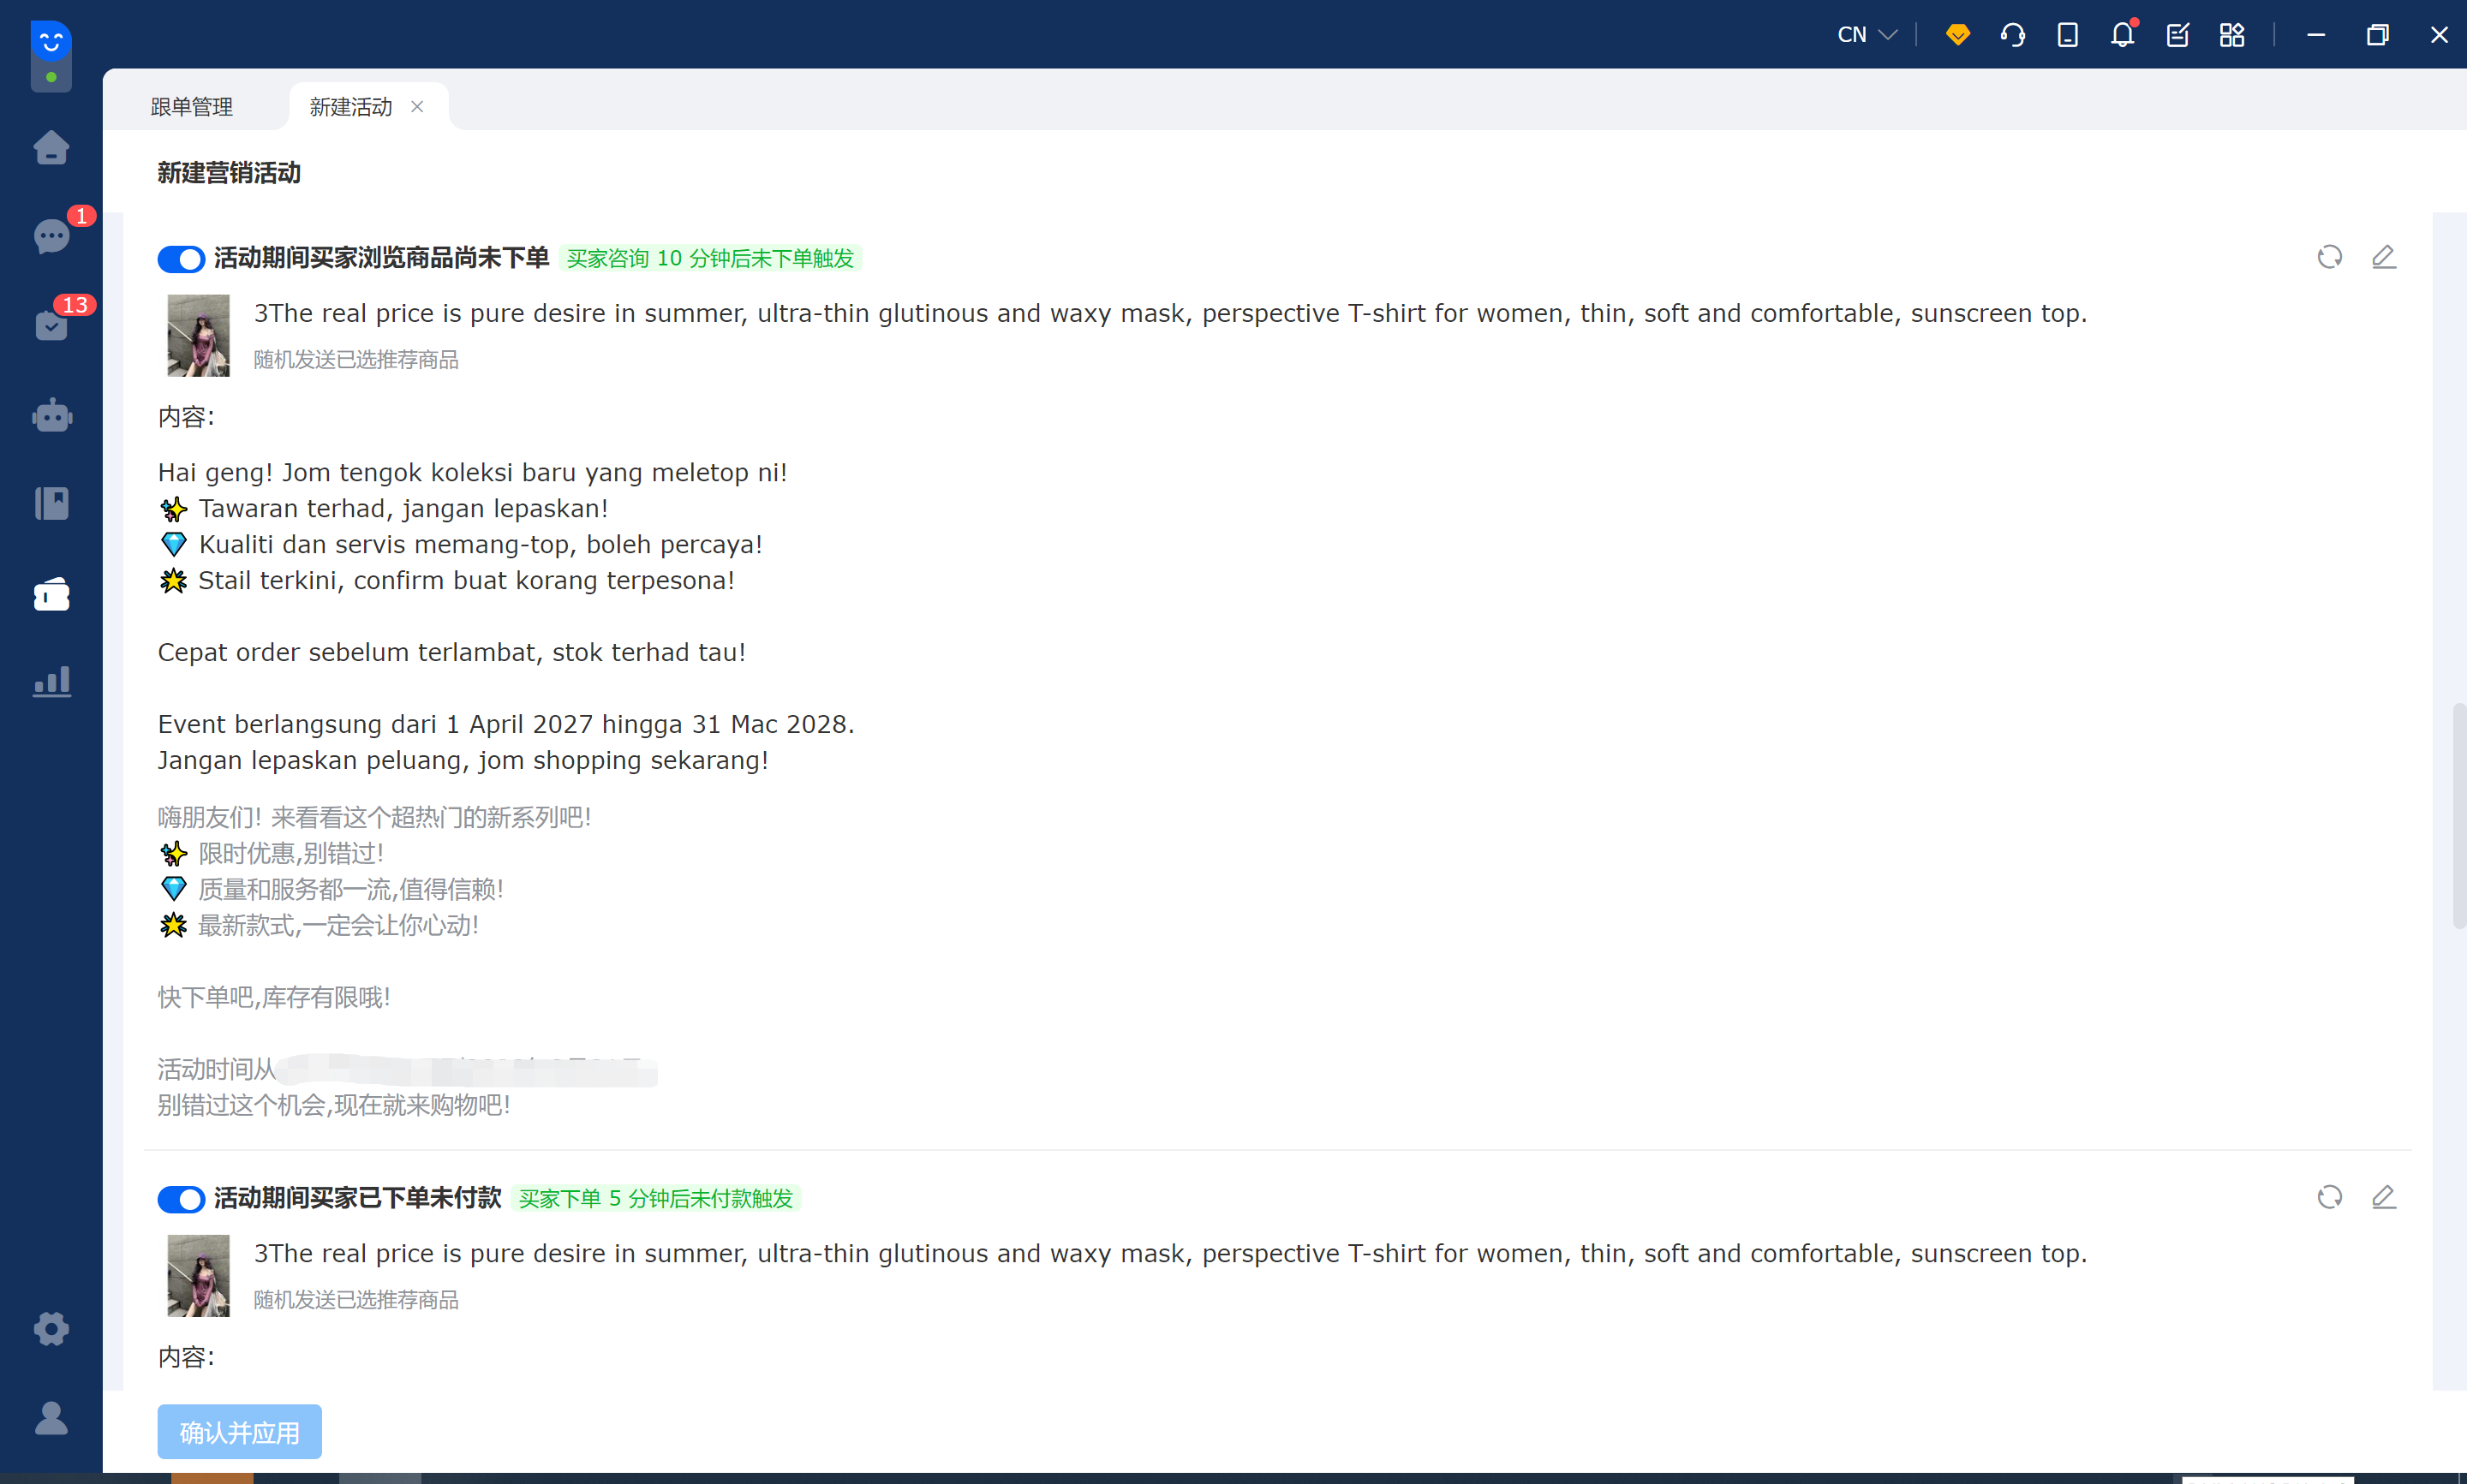The image size is (2467, 1484).
Task: Click the orange VIP diamond icon
Action: point(1957,35)
